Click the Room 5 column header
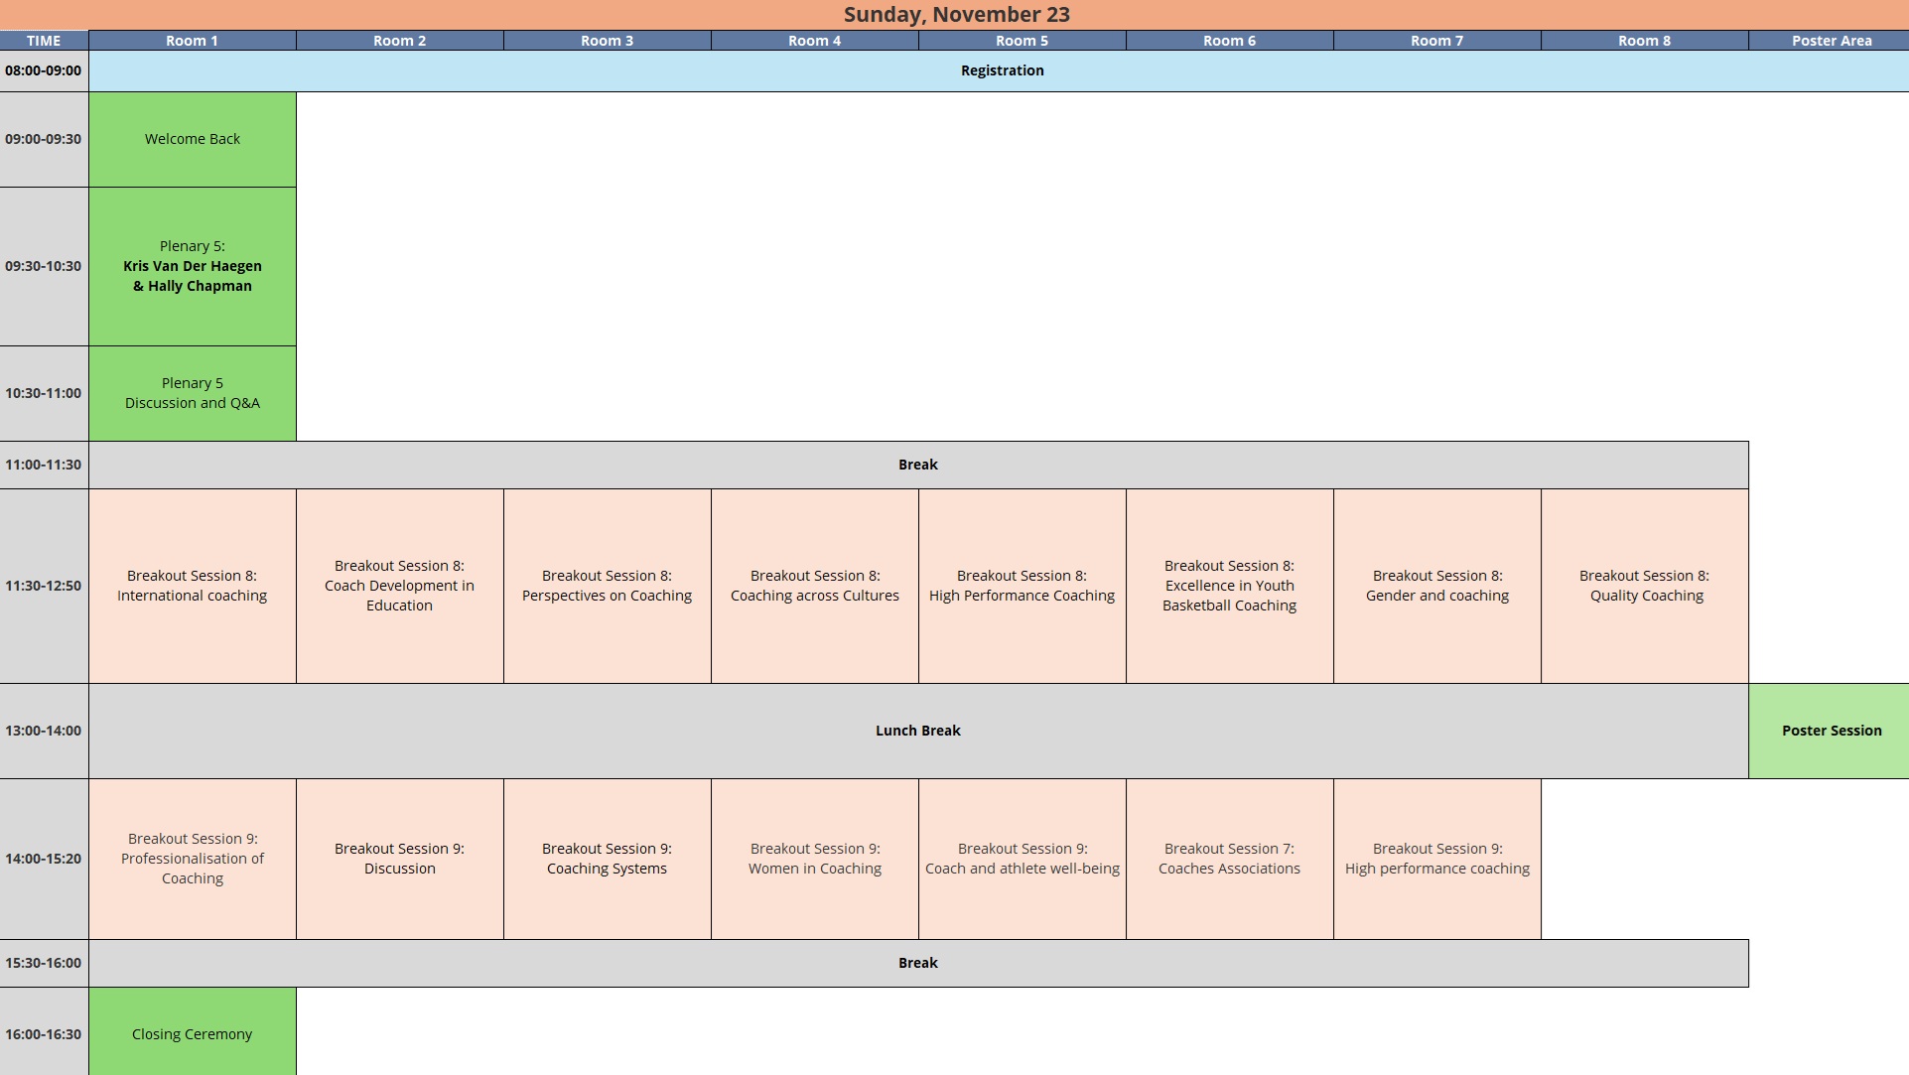 (x=1022, y=41)
